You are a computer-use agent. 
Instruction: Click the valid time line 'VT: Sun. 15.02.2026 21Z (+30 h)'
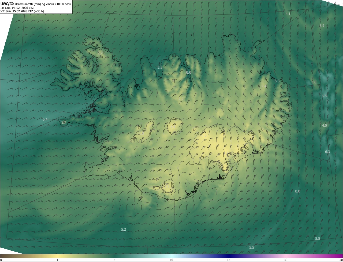click(x=22, y=11)
